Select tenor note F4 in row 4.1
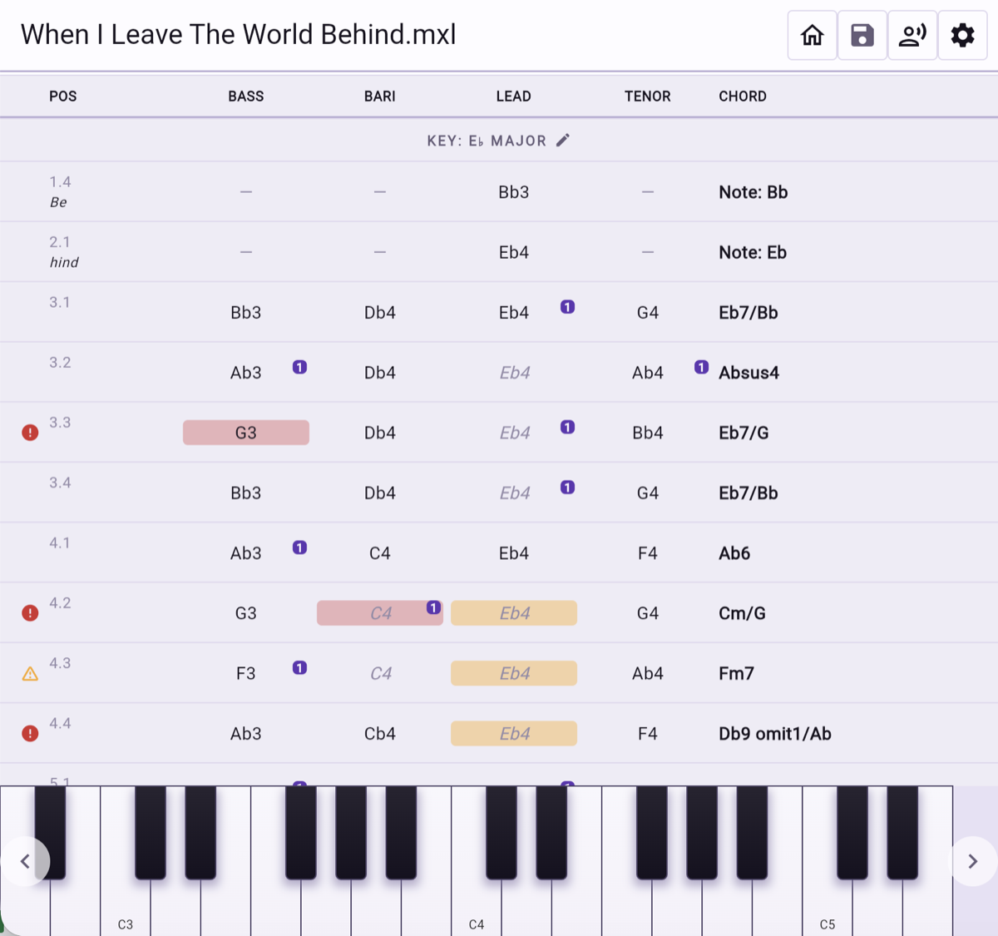 coord(648,553)
